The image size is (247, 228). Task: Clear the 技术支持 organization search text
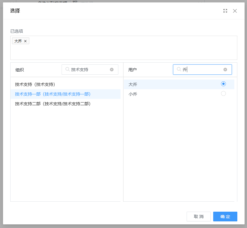click(x=112, y=70)
